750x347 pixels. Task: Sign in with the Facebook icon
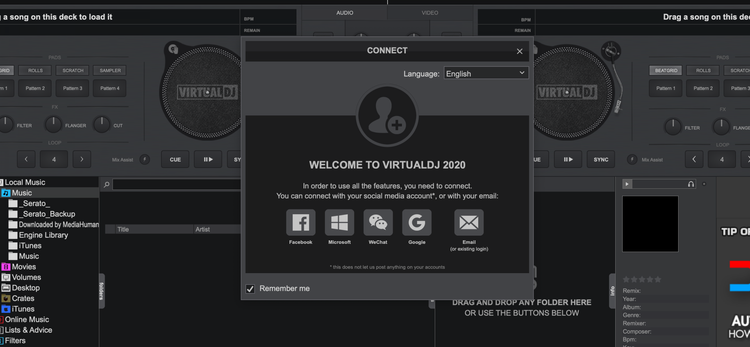[300, 222]
